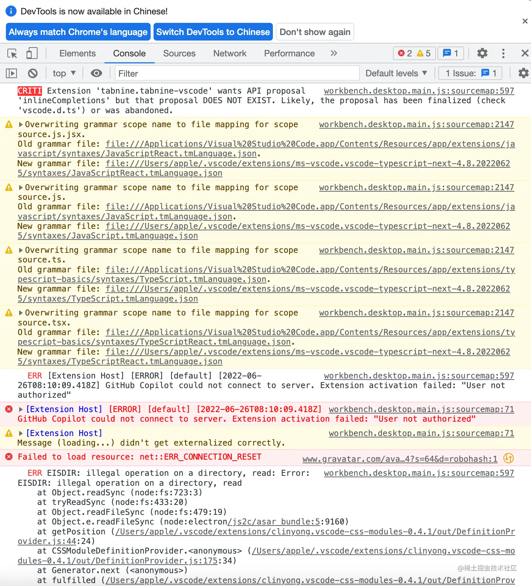The height and width of the screenshot is (586, 531).
Task: Show console sidebar icon
Action: (x=11, y=73)
